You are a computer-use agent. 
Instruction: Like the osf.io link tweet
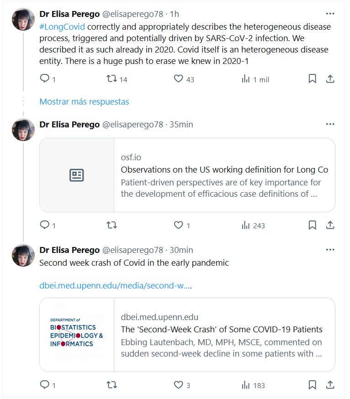coord(178,225)
